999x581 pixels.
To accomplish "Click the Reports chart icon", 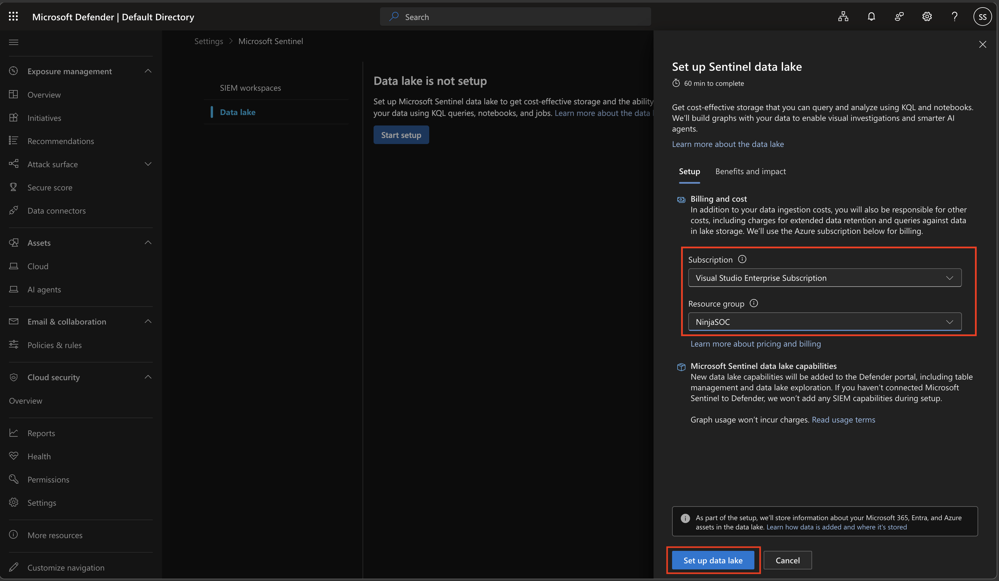I will click(14, 433).
